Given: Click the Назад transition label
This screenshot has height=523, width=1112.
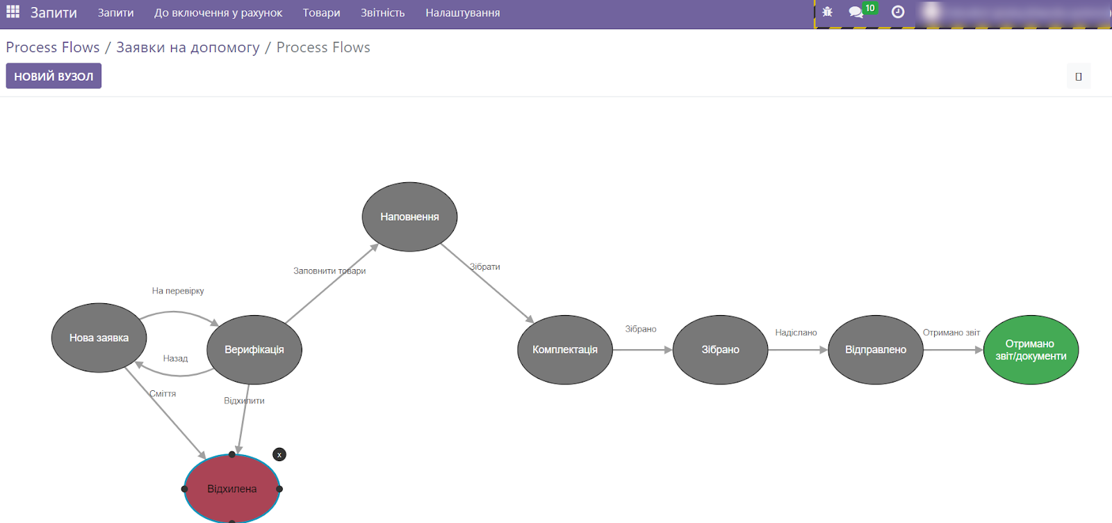Looking at the screenshot, I should pyautogui.click(x=175, y=358).
